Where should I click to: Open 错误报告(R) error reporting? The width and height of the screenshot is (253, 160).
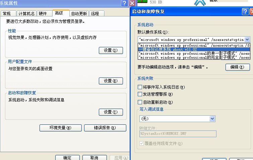[105, 128]
